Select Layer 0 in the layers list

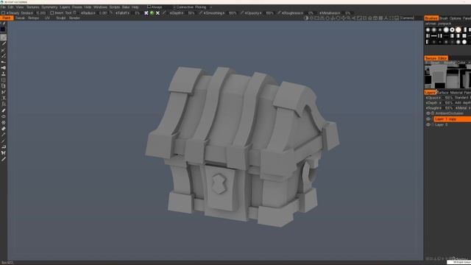point(442,124)
